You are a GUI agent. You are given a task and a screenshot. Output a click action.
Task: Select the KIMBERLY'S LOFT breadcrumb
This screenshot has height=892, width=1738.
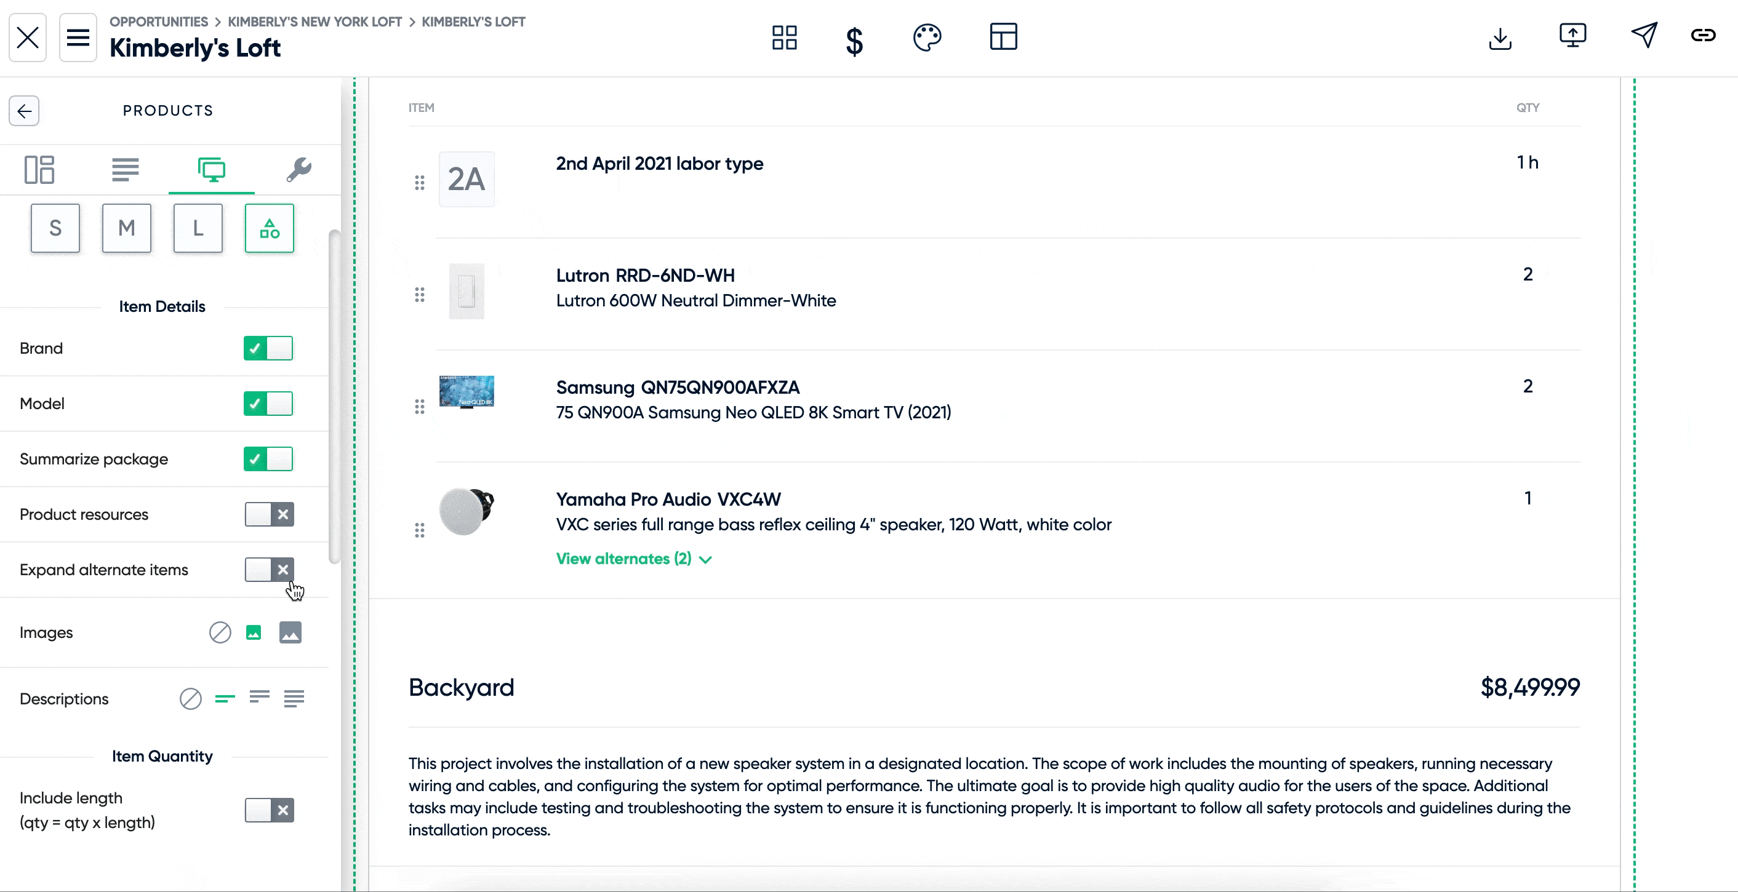(x=473, y=22)
